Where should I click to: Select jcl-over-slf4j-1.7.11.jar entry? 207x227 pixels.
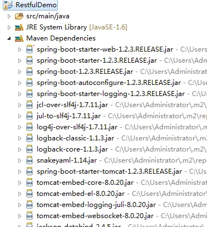[72, 105]
